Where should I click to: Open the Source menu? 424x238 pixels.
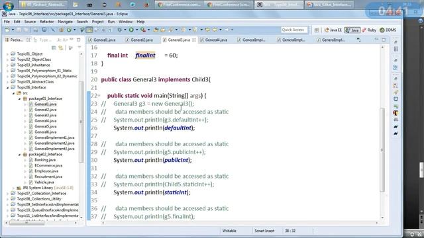coord(30,22)
